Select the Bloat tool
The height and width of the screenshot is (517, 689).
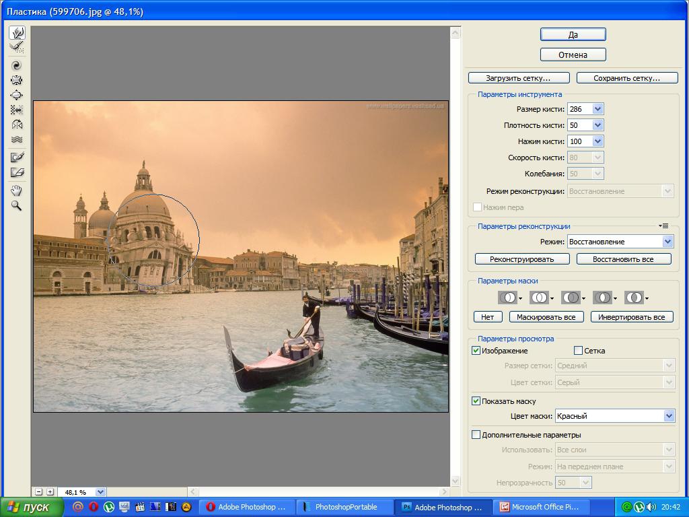click(17, 95)
